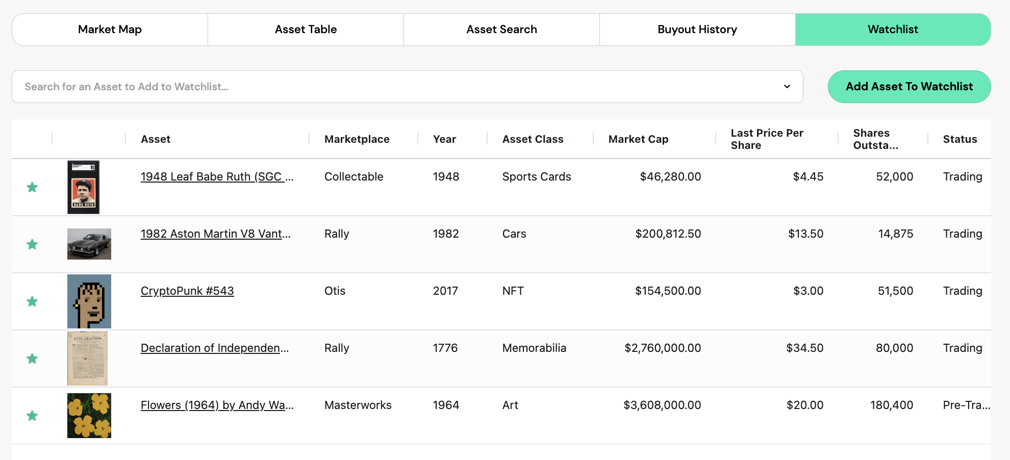Click the watchlist asset search field
This screenshot has width=1010, height=460.
point(398,87)
